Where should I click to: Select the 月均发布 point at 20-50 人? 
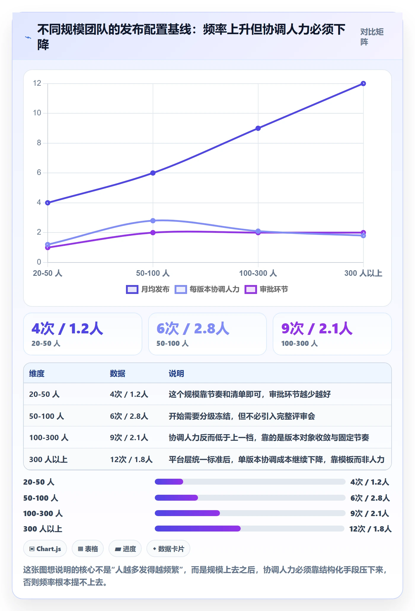[x=48, y=203]
